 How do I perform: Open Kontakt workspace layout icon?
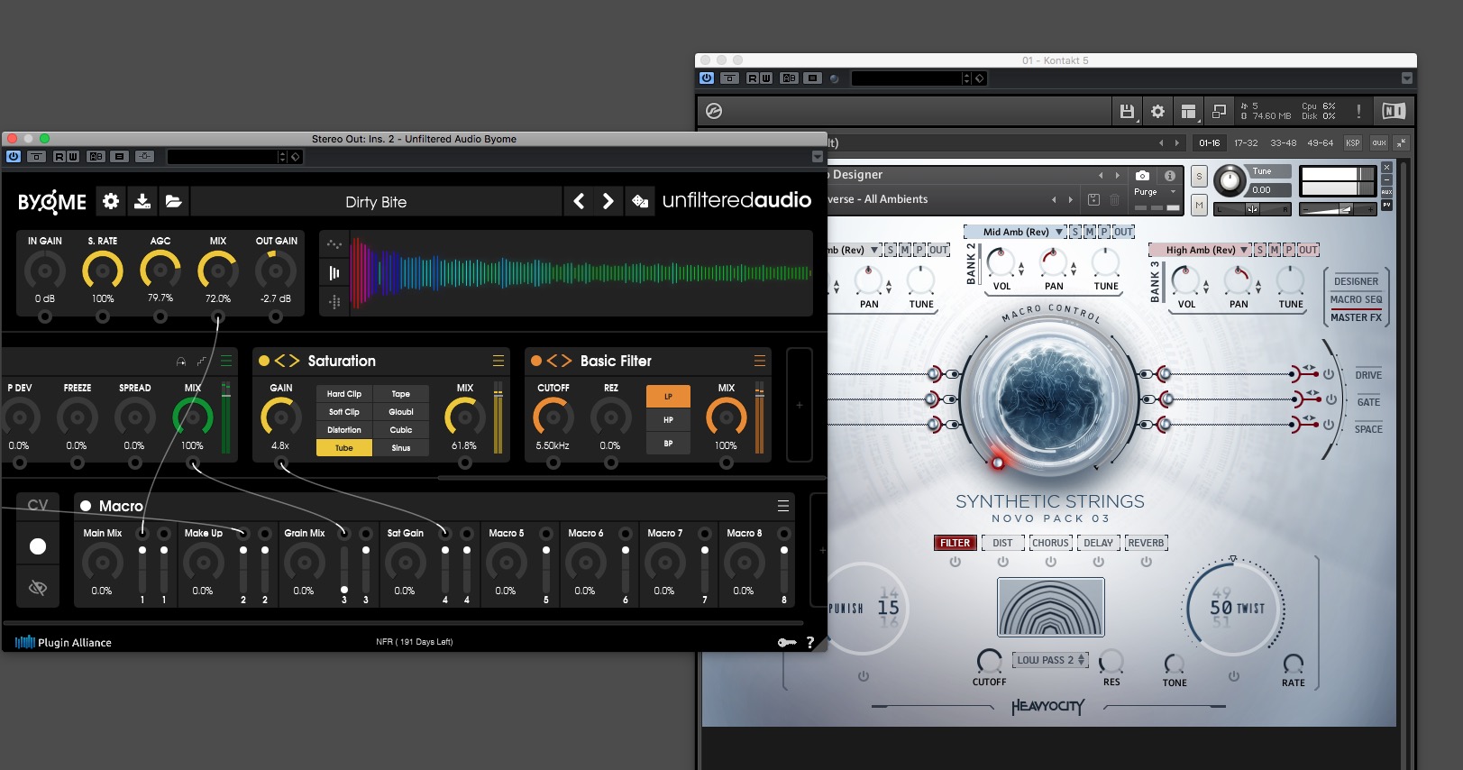[1188, 111]
